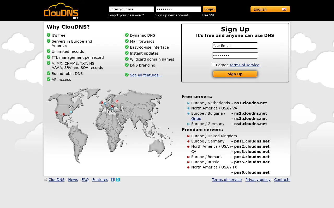The width and height of the screenshot is (334, 208).
Task: Focus the "Your Email" signup field
Action: pyautogui.click(x=235, y=45)
